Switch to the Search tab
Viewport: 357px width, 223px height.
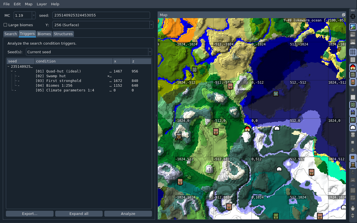point(11,34)
